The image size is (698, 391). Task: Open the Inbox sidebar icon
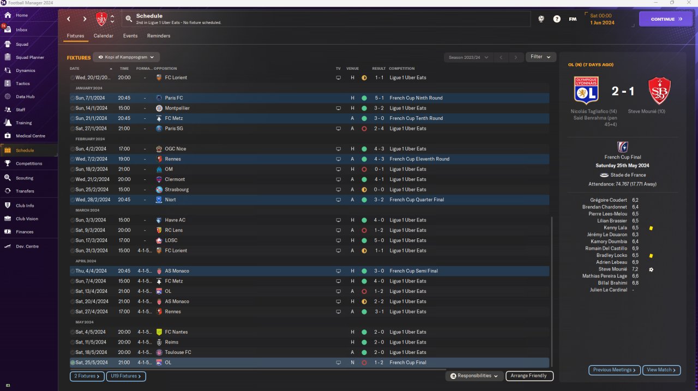(8, 29)
